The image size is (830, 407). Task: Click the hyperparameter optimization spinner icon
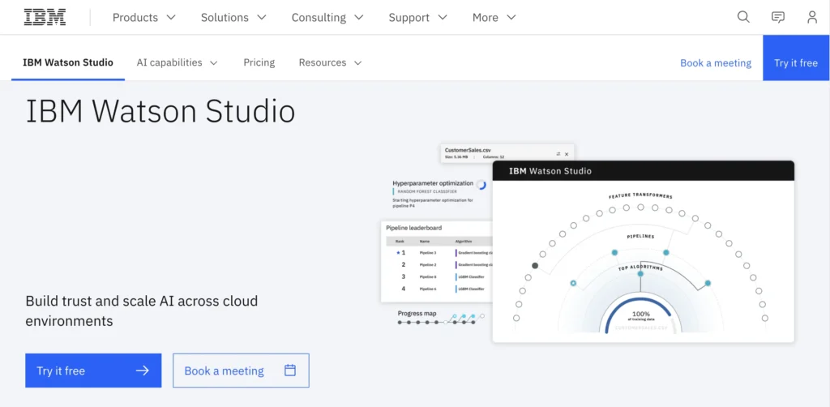coord(481,184)
